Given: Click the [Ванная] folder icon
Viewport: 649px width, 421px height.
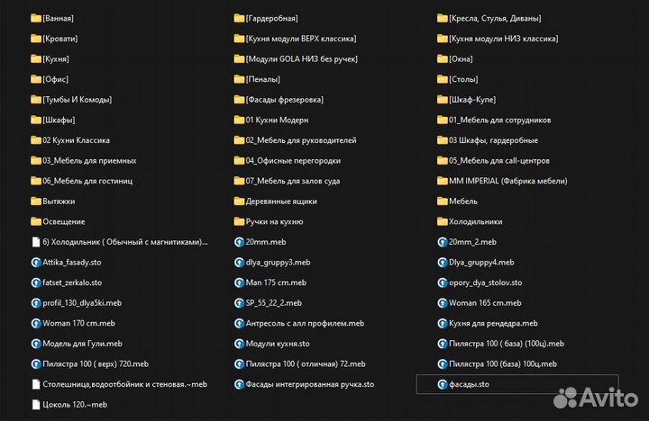Looking at the screenshot, I should pos(35,18).
